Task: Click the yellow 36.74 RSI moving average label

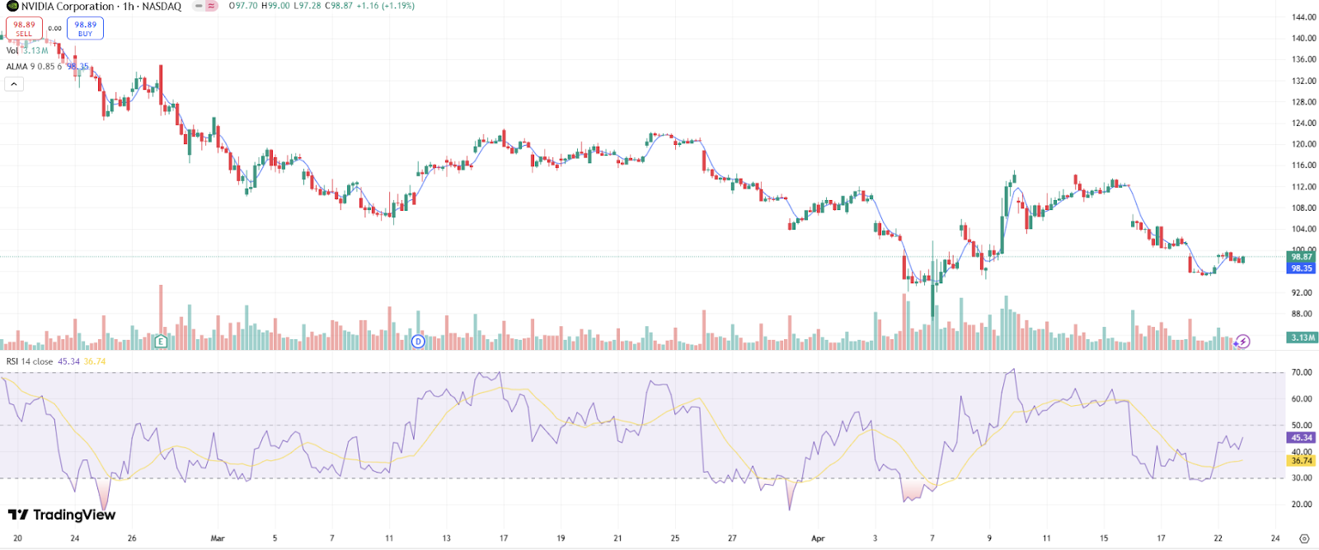Action: click(1302, 461)
